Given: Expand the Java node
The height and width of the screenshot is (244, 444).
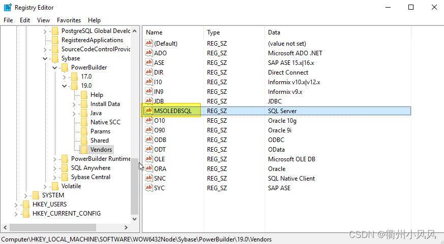Looking at the screenshot, I should point(74,113).
